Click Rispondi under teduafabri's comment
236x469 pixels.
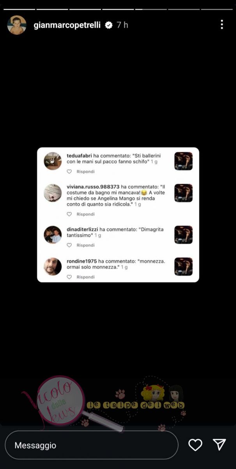[85, 172]
